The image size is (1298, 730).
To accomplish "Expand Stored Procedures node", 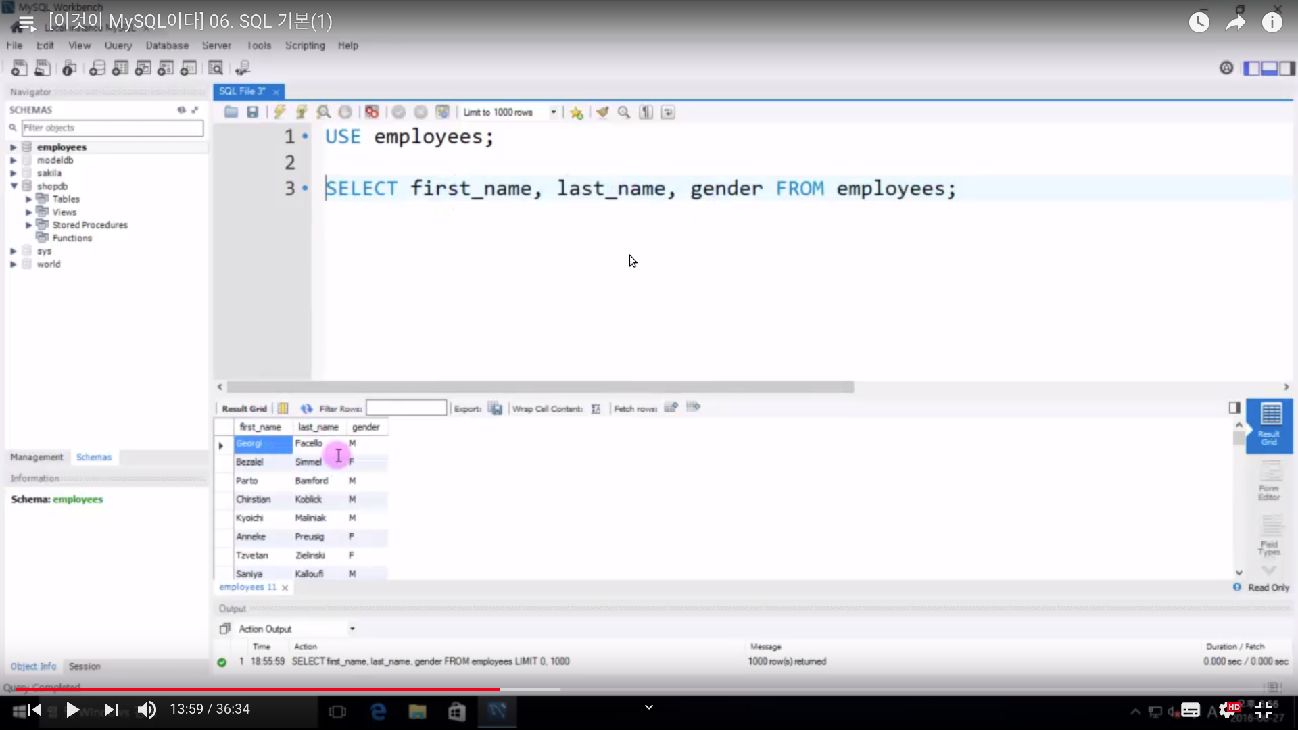I will pos(28,225).
